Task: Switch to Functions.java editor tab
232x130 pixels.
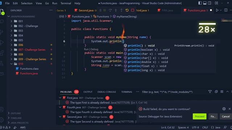Action: click(196, 10)
